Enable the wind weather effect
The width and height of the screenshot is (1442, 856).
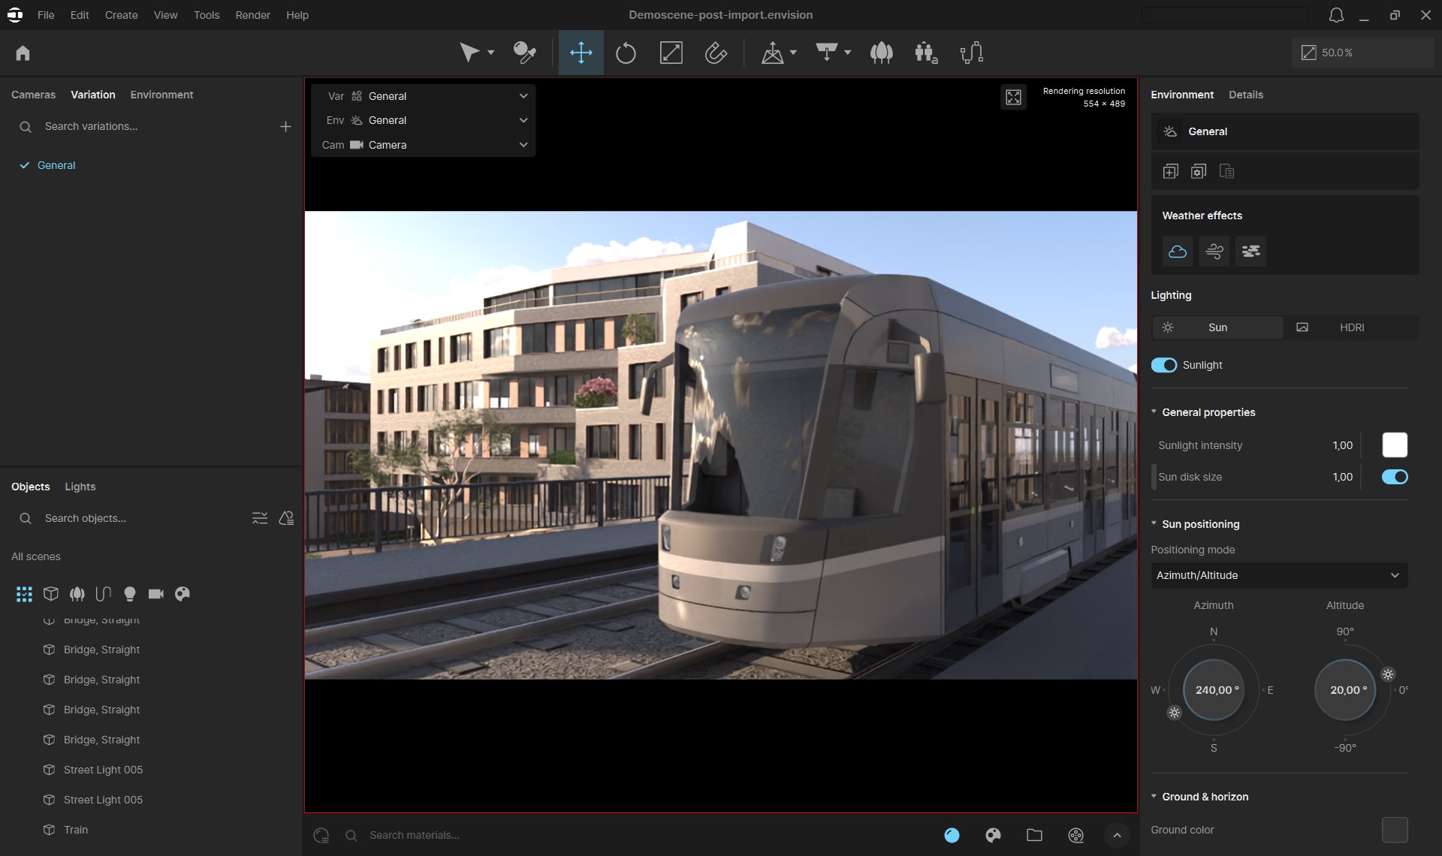[1214, 252]
